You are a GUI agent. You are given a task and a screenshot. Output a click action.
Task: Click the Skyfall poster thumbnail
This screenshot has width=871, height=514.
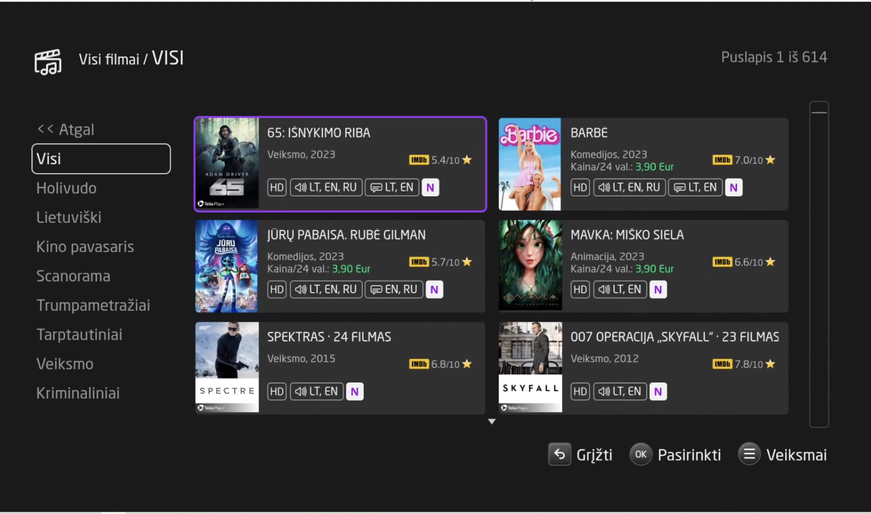[x=530, y=367]
